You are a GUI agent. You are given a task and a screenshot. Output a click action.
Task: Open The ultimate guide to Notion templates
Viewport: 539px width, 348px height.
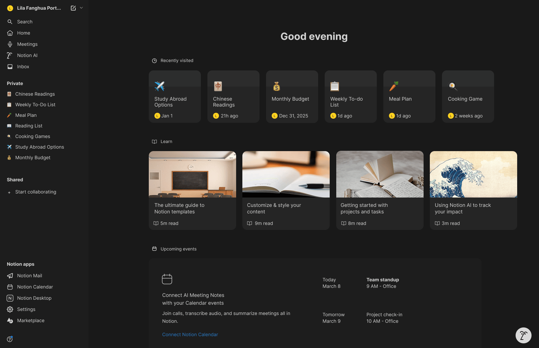192,190
